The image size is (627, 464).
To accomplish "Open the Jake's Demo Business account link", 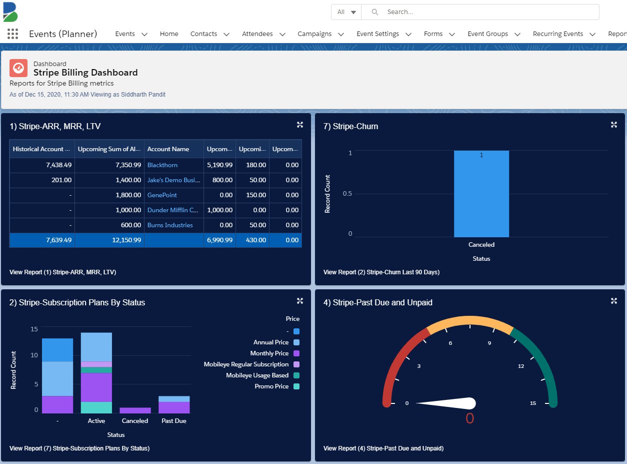I will 173,180.
